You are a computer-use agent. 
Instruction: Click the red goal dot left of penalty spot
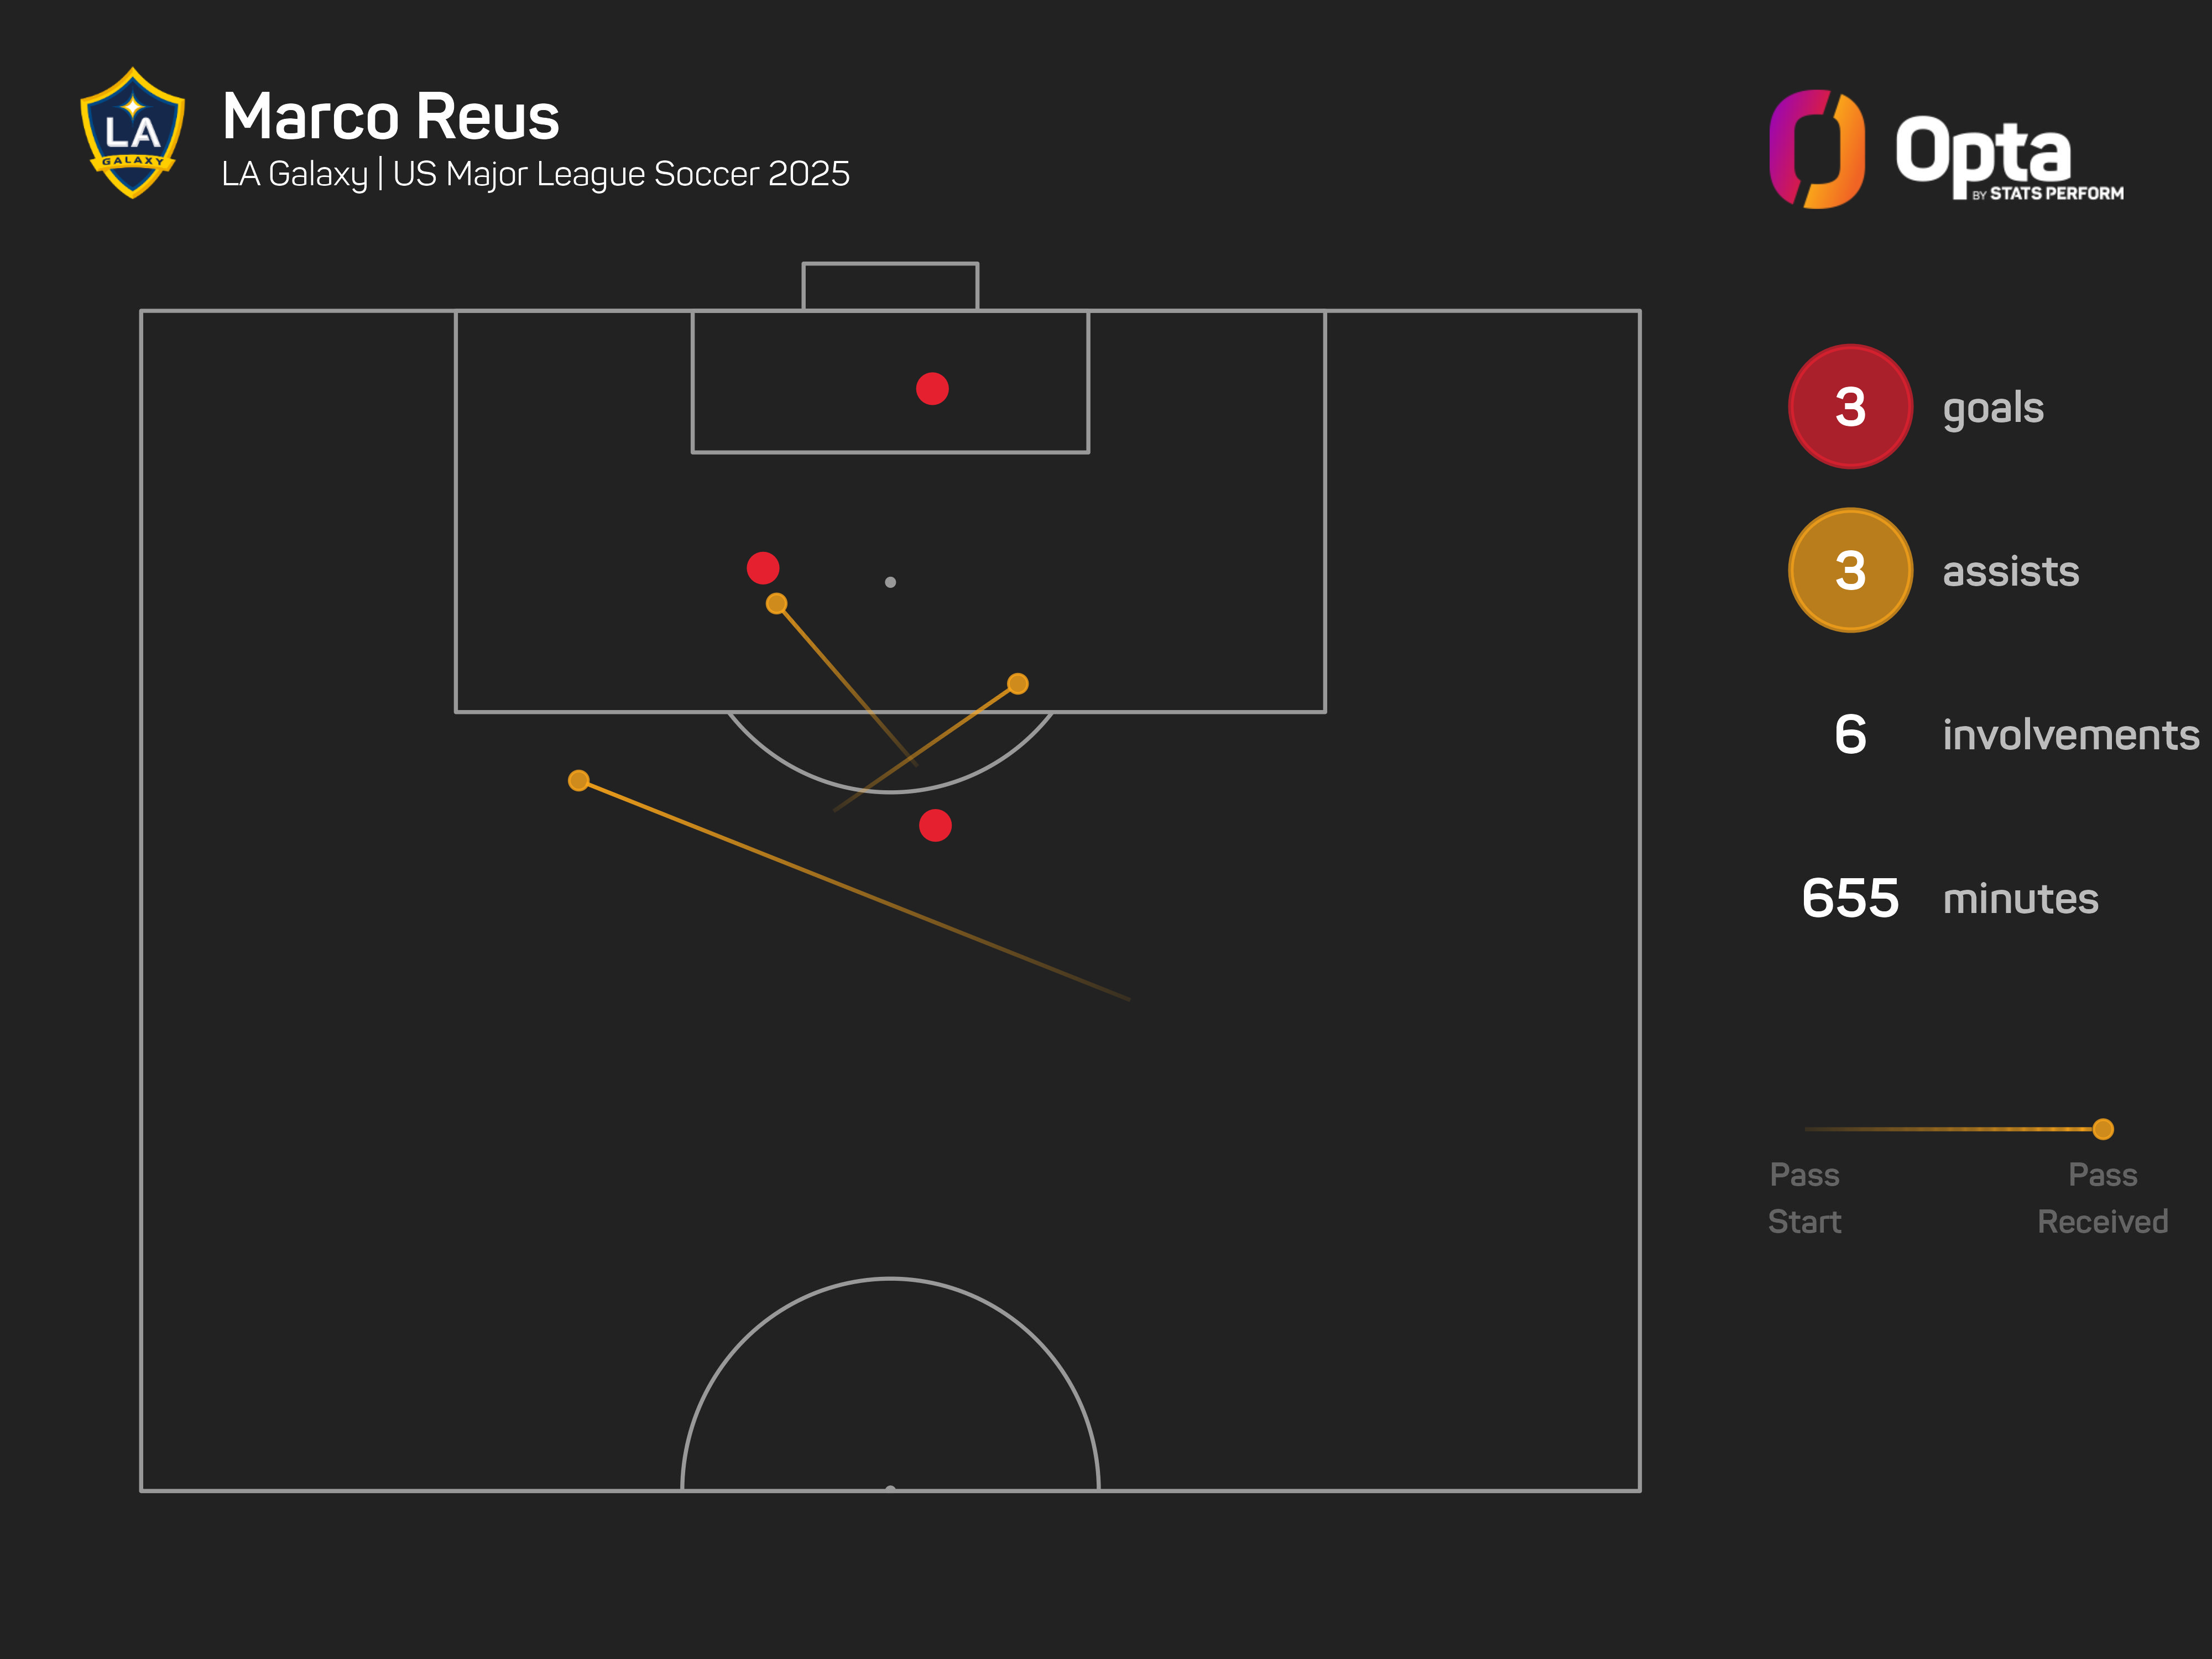(x=763, y=568)
